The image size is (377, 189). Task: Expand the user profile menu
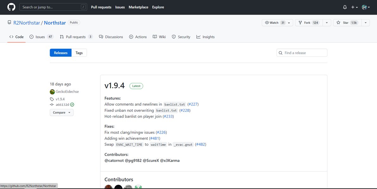(366, 7)
